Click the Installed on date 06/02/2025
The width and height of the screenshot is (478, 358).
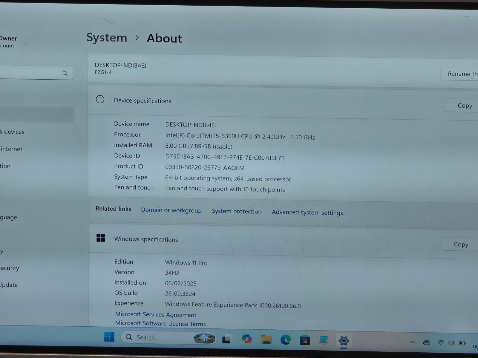[x=181, y=283]
